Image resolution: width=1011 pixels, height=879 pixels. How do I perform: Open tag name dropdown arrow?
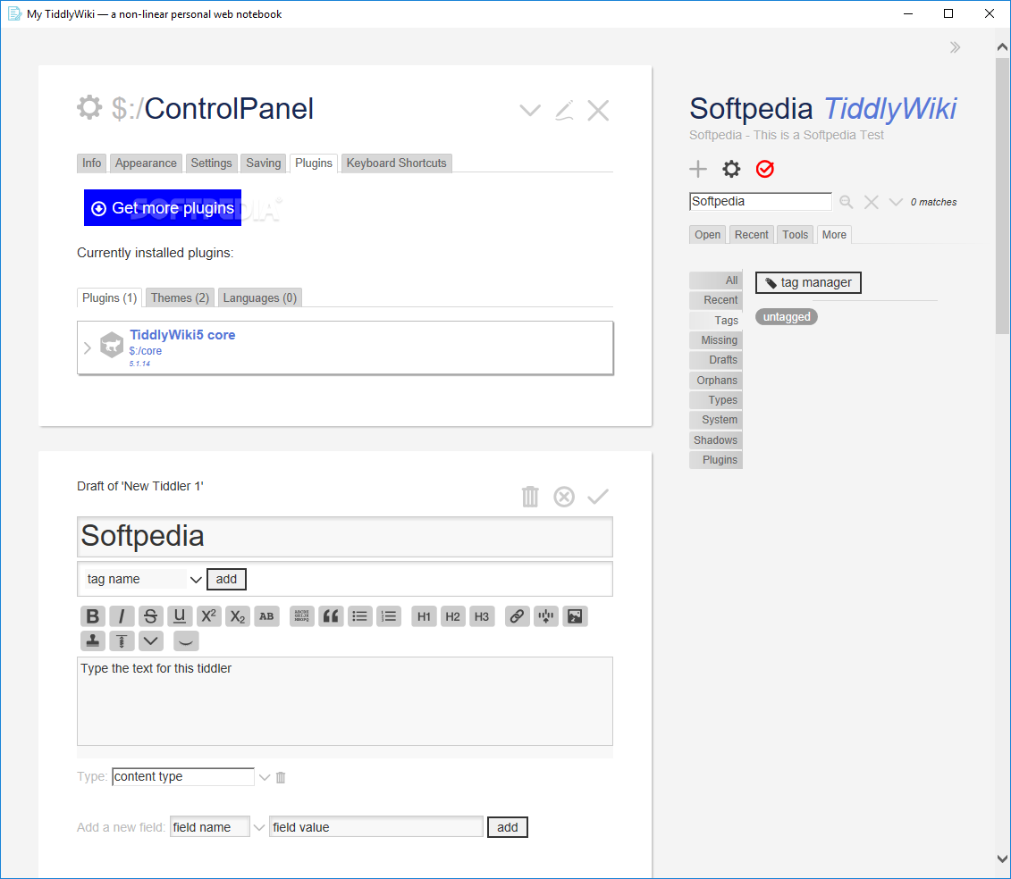click(196, 580)
